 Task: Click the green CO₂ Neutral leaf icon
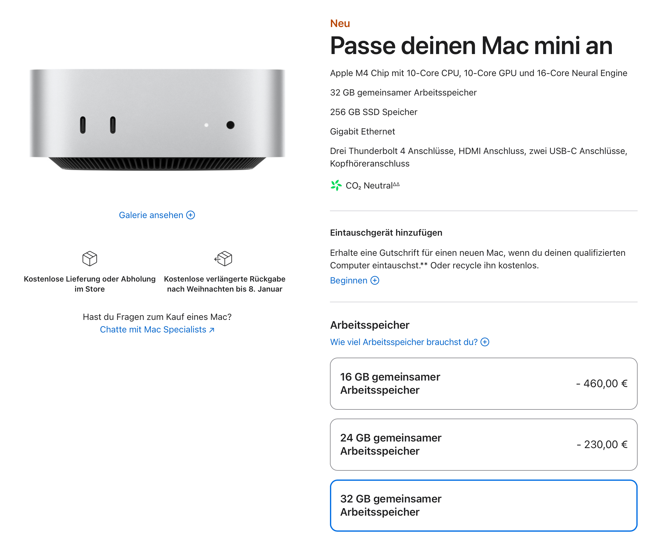point(336,185)
